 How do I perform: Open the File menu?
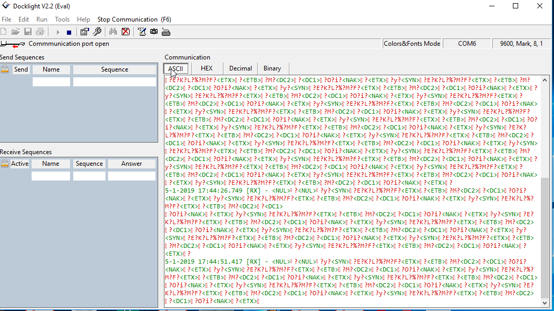[x=6, y=19]
